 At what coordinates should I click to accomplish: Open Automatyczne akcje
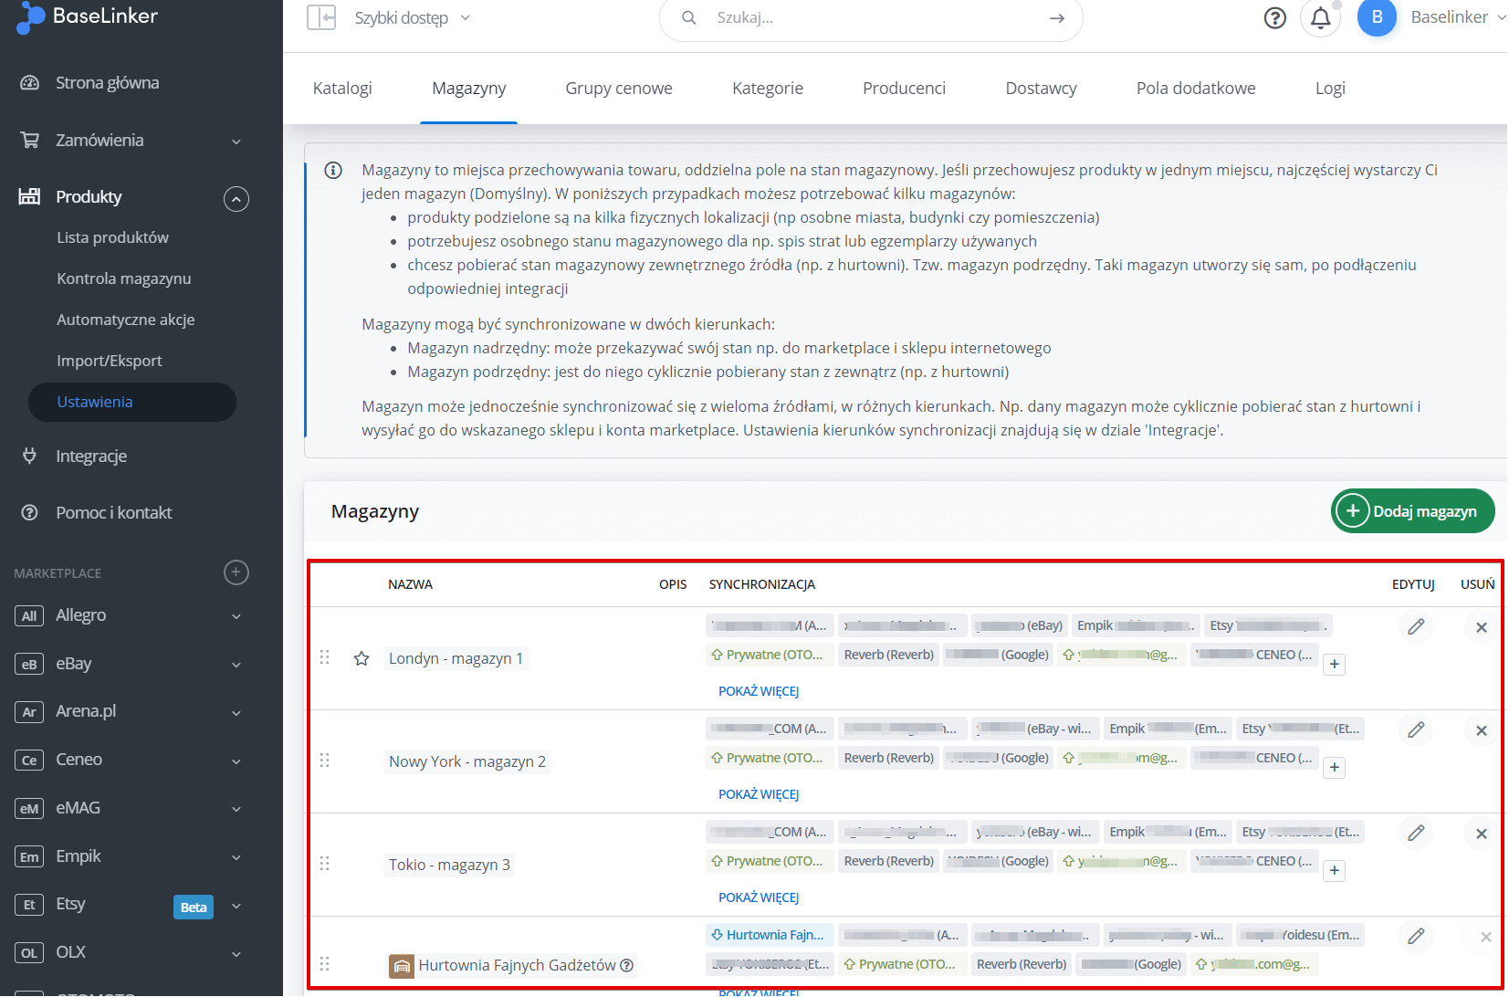click(x=126, y=320)
